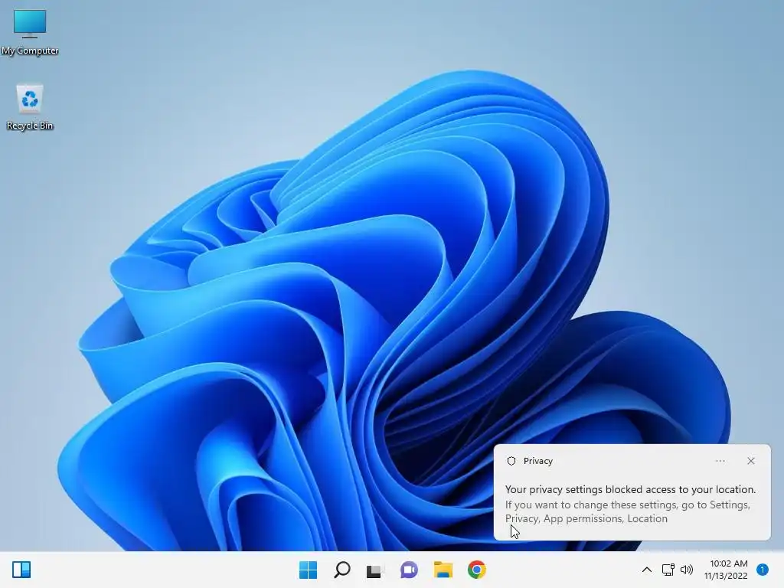Viewport: 784px width, 588px height.
Task: Launch Google Chrome from the taskbar
Action: coord(476,570)
